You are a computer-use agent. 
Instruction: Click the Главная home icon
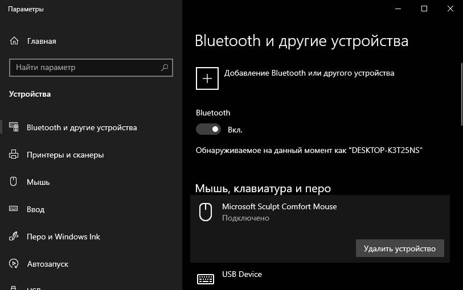tap(14, 41)
